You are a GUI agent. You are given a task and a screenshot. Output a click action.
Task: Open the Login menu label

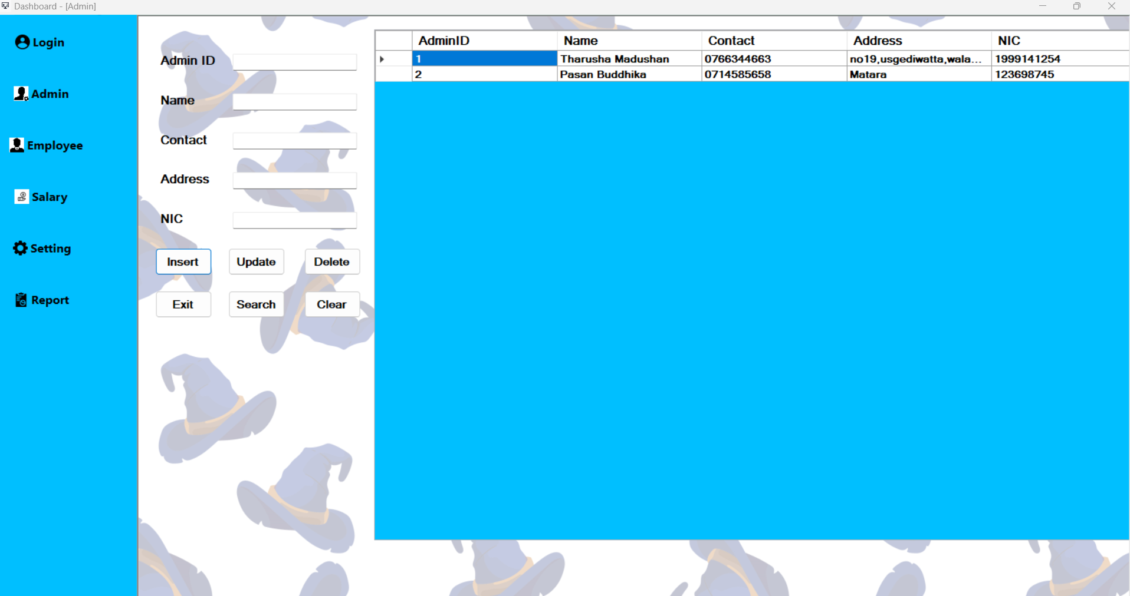pyautogui.click(x=48, y=42)
